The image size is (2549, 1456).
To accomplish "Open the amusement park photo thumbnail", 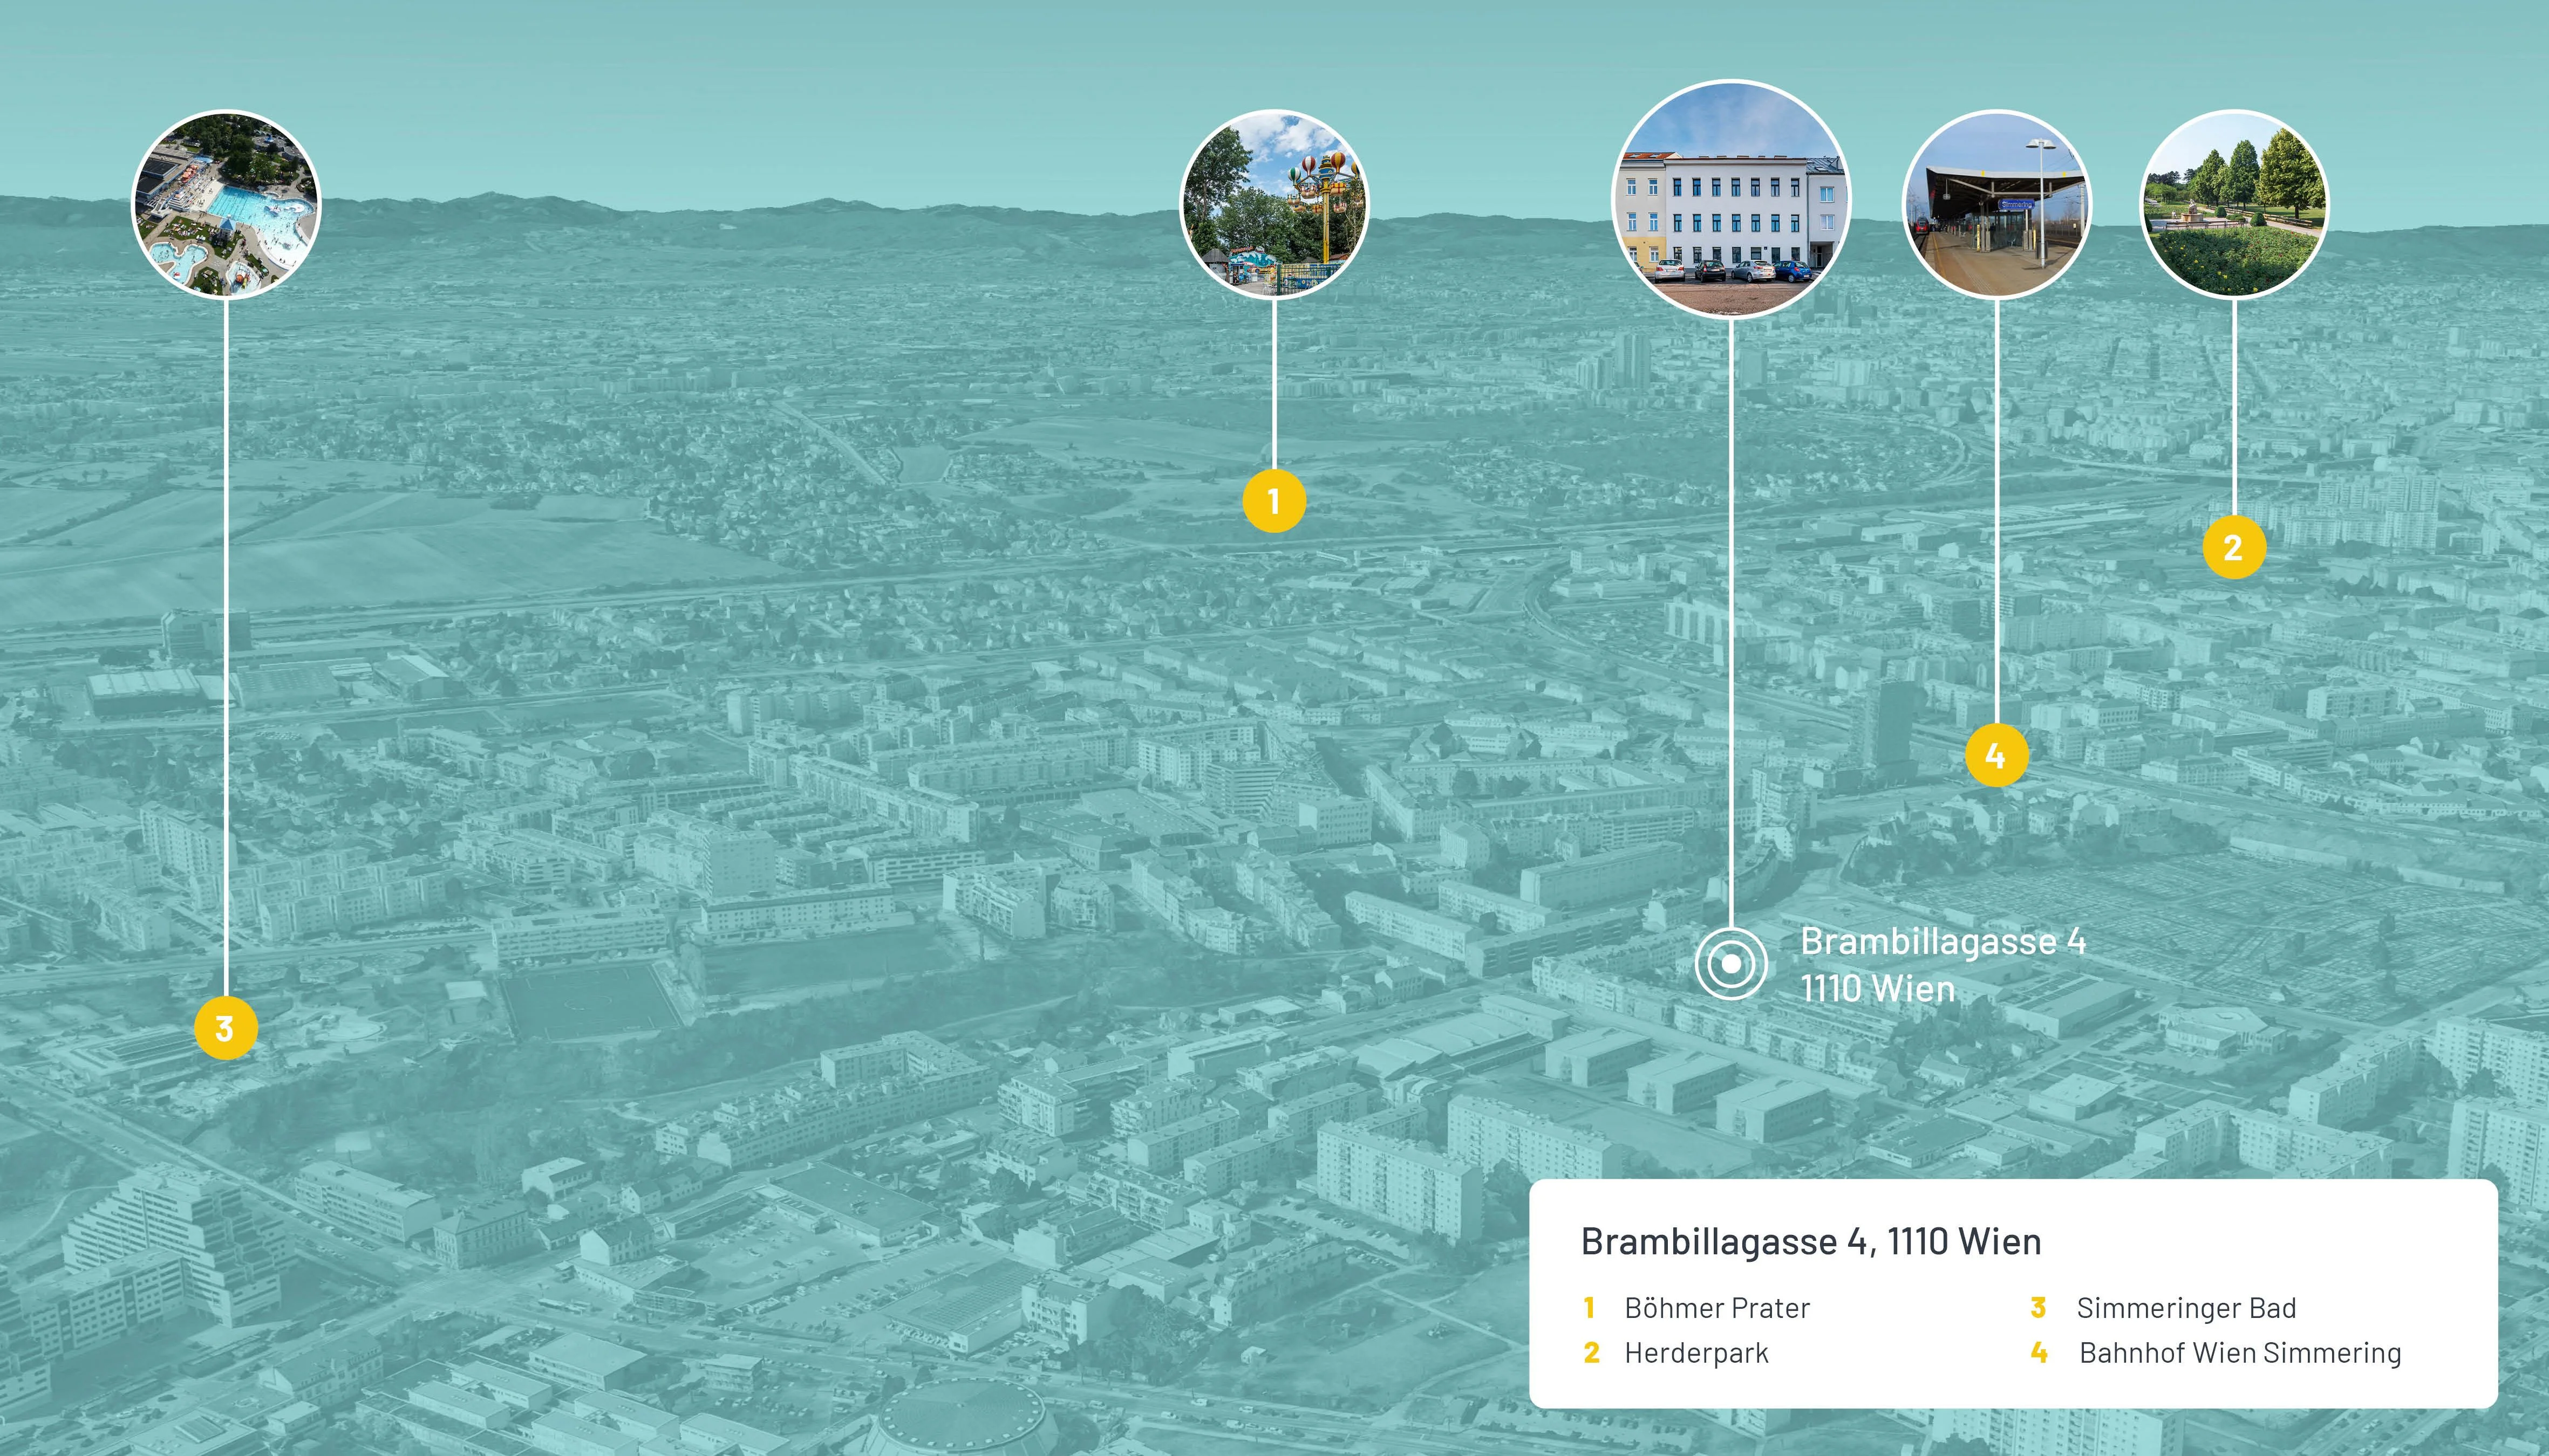I will 1273,204.
